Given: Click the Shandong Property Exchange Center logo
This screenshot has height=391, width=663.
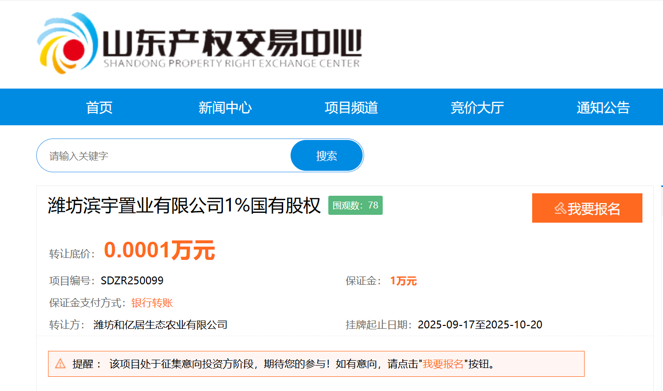Looking at the screenshot, I should [199, 43].
